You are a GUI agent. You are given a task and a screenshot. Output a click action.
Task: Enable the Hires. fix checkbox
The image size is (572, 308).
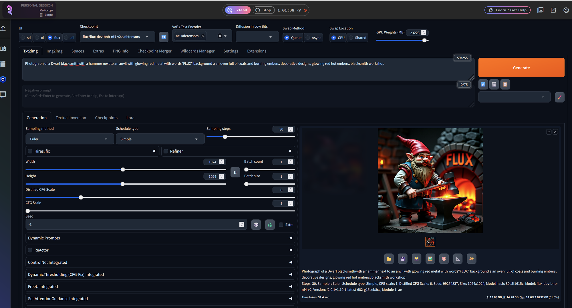click(x=30, y=151)
